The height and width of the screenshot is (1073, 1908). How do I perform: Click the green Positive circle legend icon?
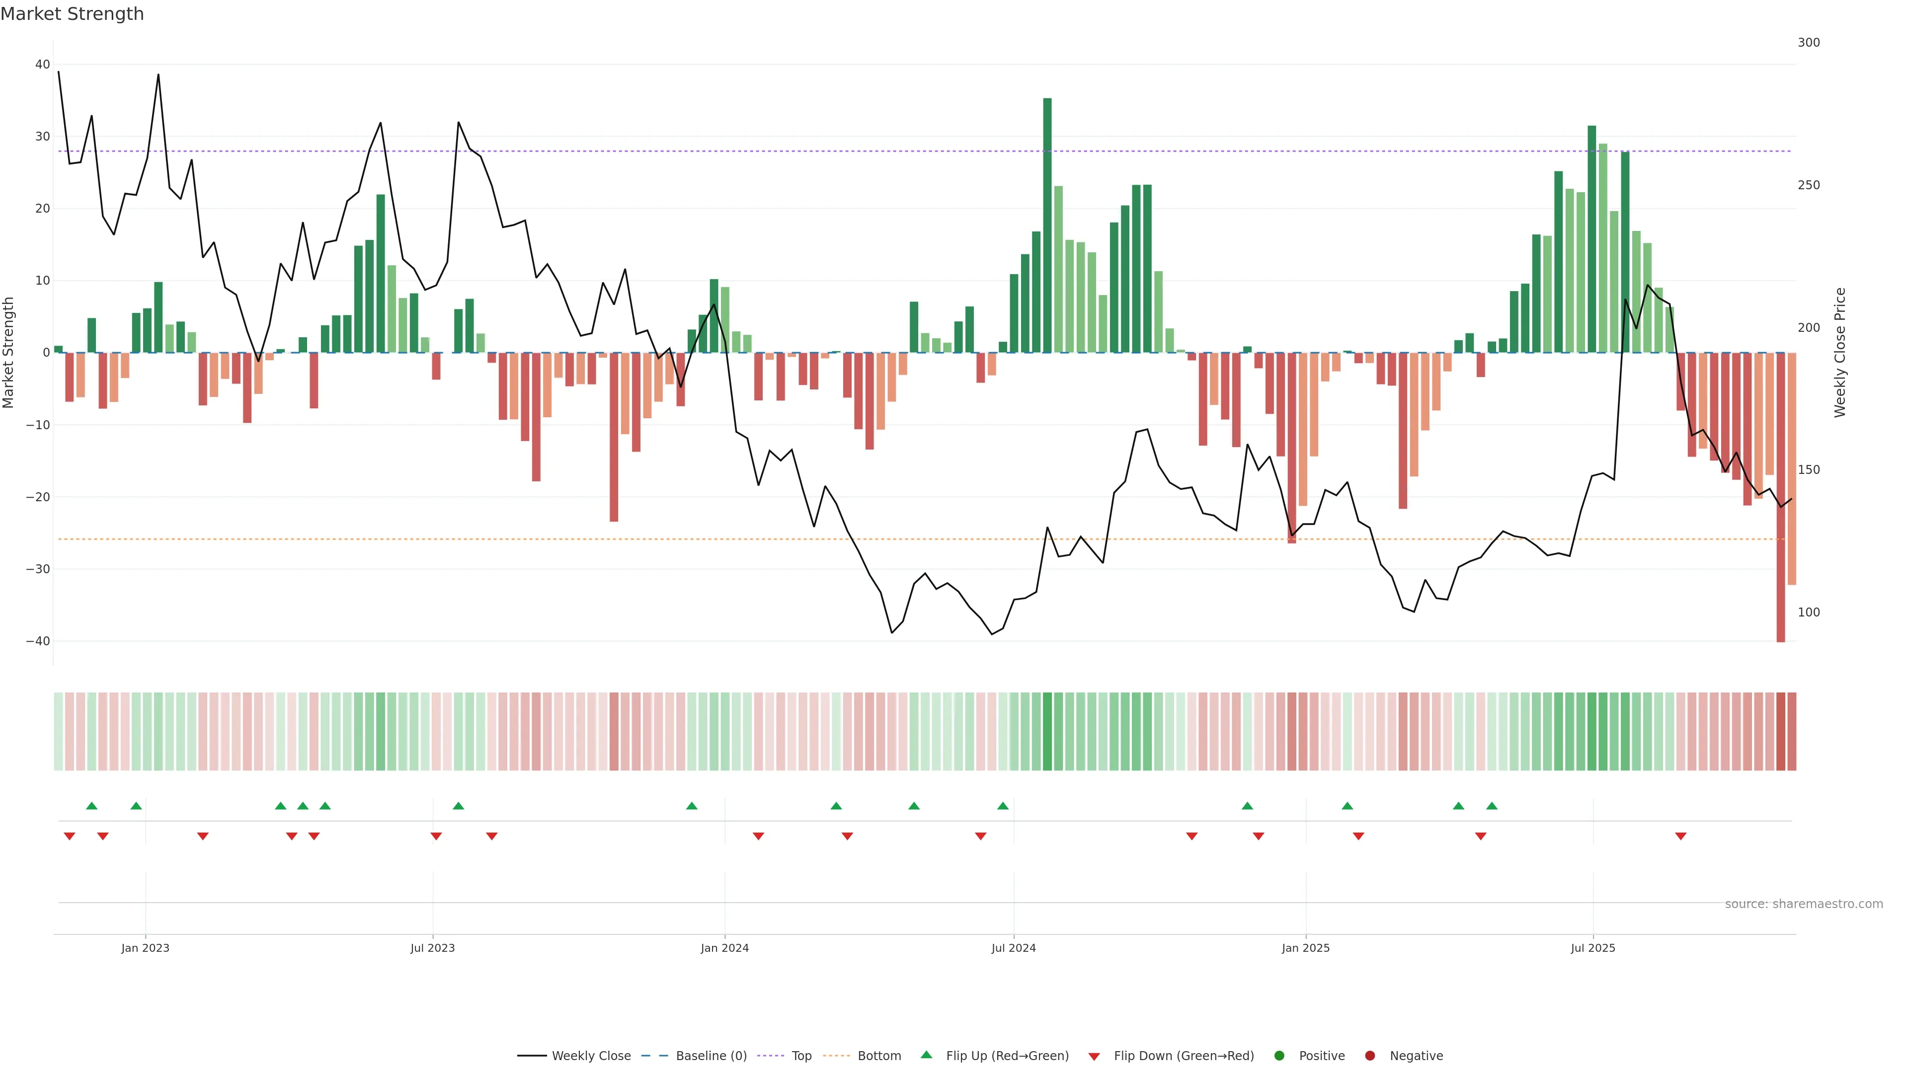click(1278, 1056)
